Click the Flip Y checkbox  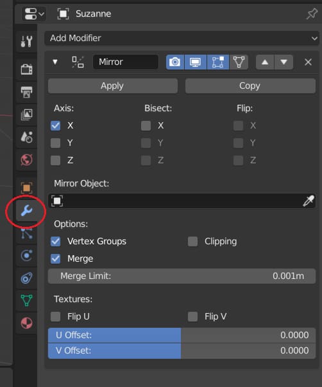[x=239, y=143]
